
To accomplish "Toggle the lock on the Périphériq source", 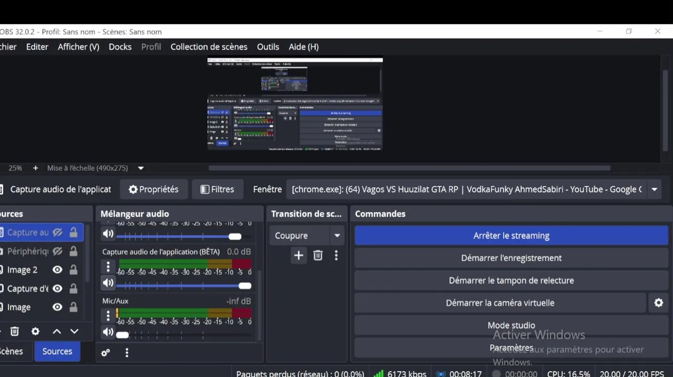I will 73,251.
